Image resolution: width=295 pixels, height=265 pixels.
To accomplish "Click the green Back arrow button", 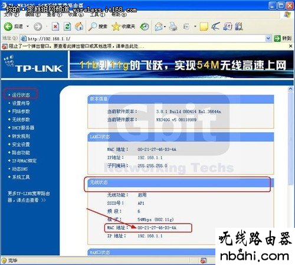I will point(8,27).
